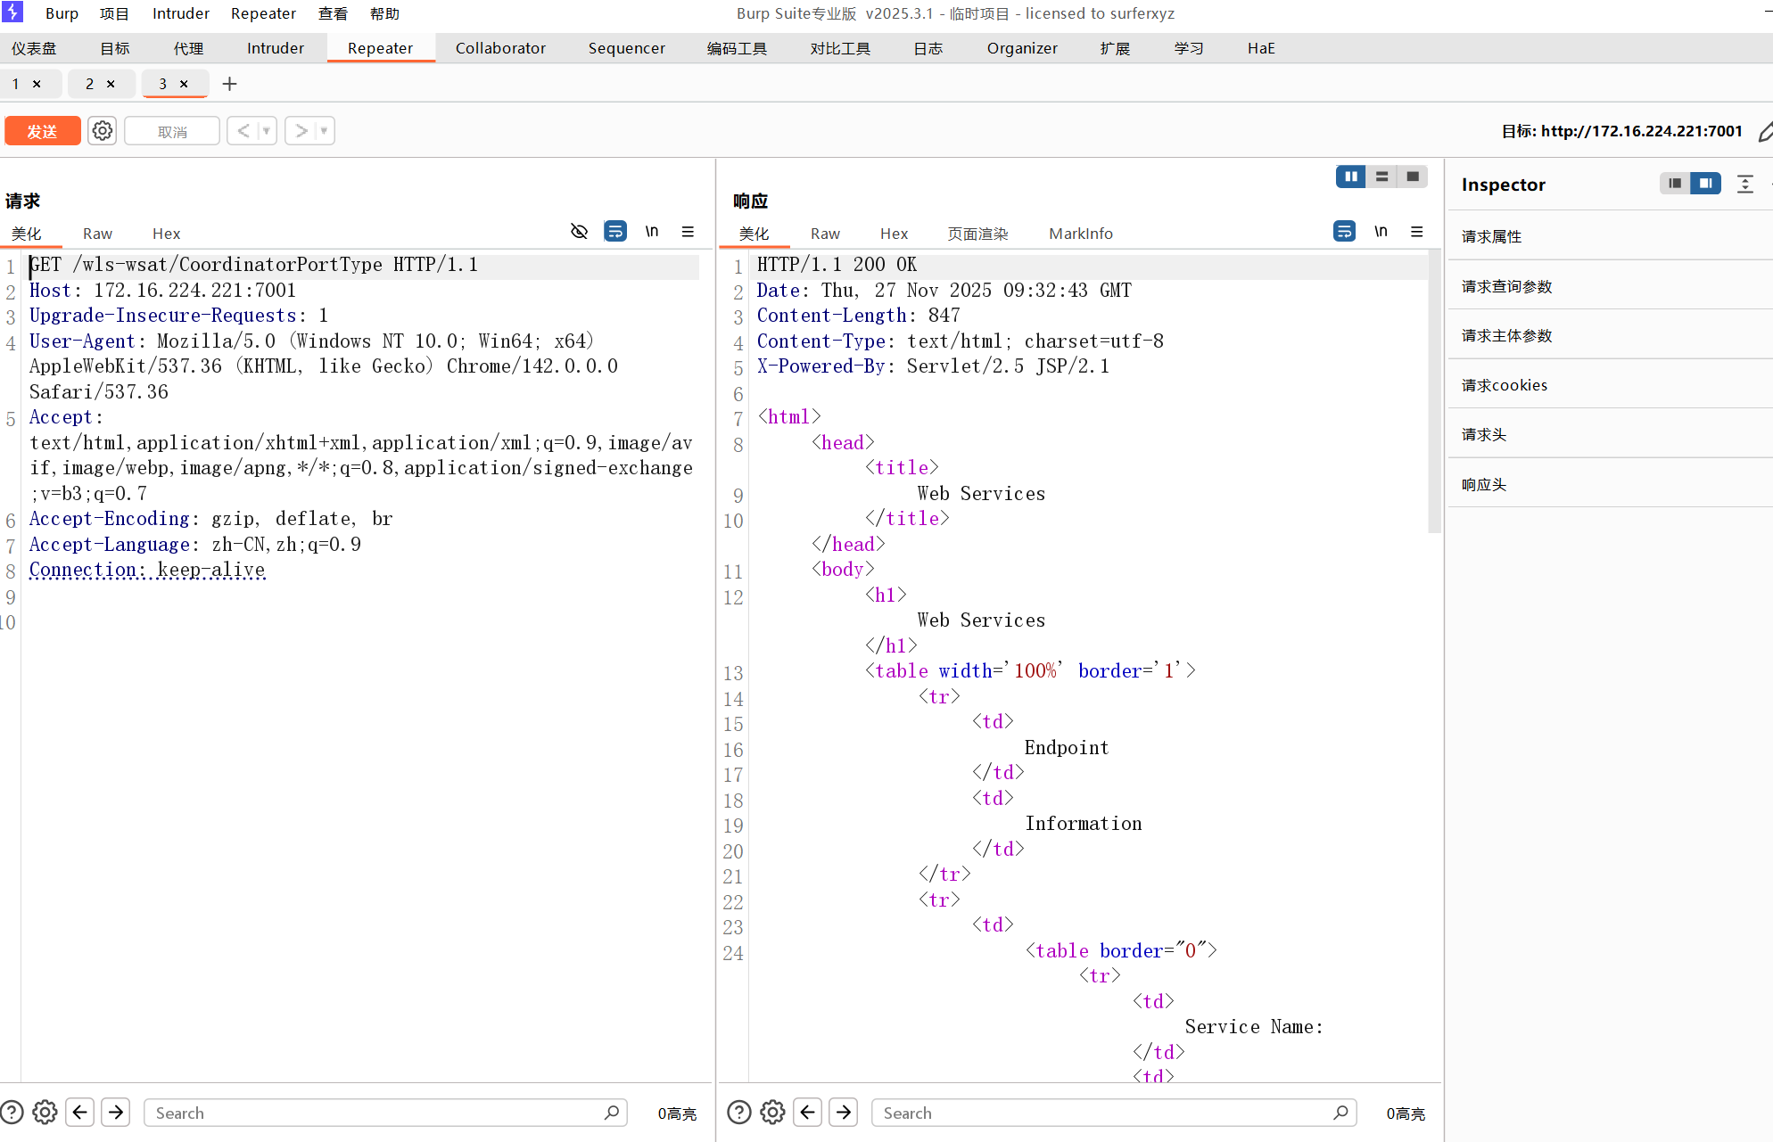Open the Collaborator tab
1773x1142 pixels.
[500, 48]
